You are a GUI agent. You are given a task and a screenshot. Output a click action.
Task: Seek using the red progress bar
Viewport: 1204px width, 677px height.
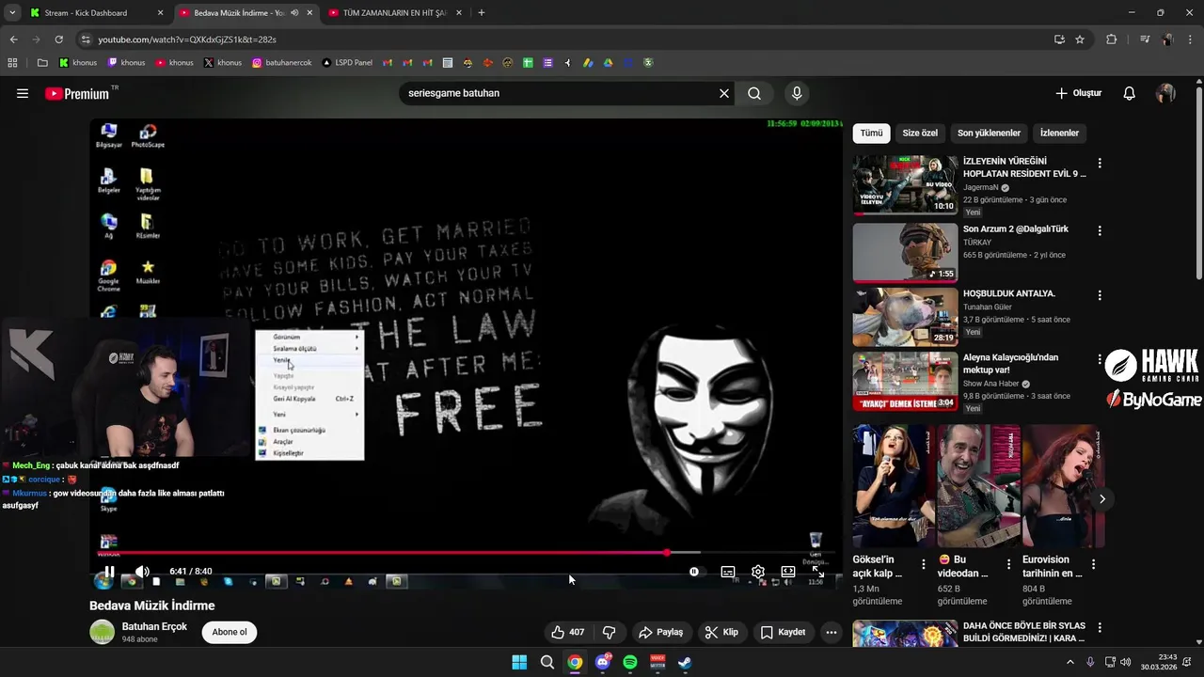[467, 553]
